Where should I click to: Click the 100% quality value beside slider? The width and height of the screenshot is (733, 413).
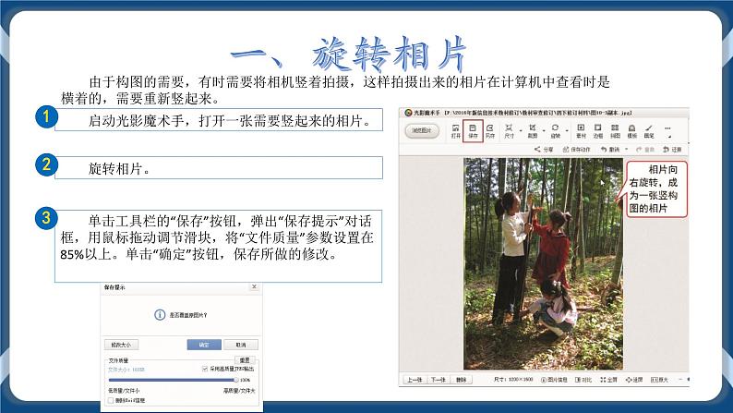pyautogui.click(x=245, y=381)
